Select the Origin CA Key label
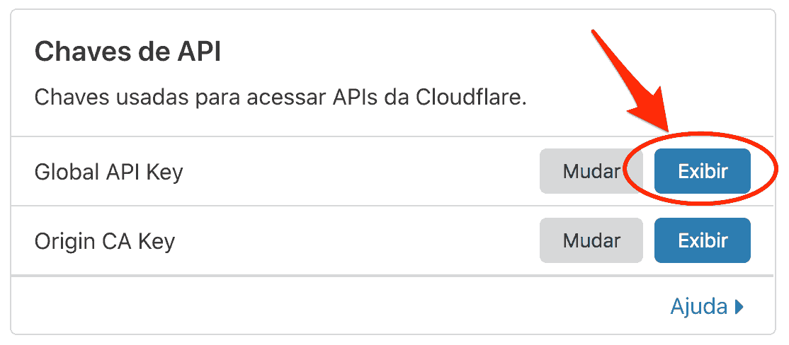This screenshot has height=345, width=789. [x=105, y=242]
